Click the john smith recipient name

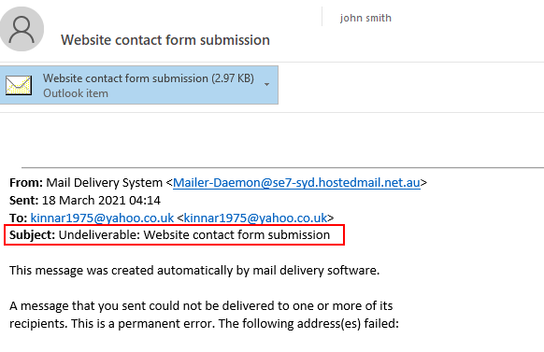point(365,18)
